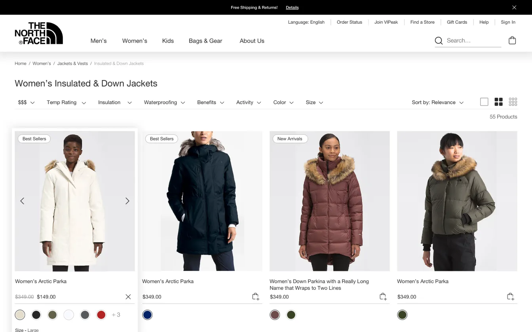Switch to dense nine-tile grid view
Image resolution: width=532 pixels, height=332 pixels.
pos(513,102)
